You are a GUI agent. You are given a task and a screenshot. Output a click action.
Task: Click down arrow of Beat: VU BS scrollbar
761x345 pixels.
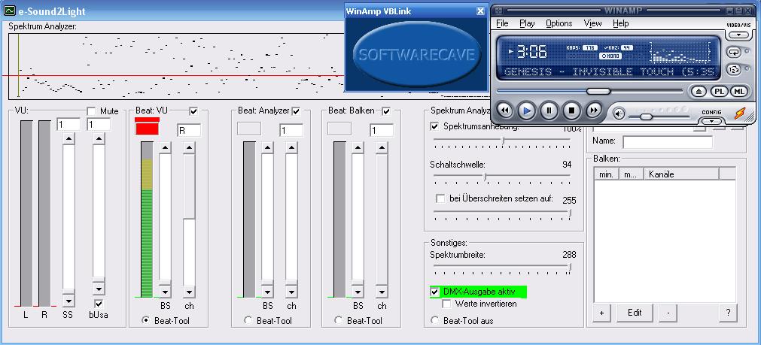(x=165, y=292)
